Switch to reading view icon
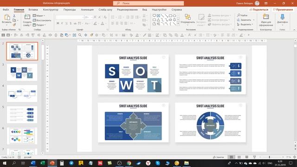The image size is (297, 167). (247, 157)
